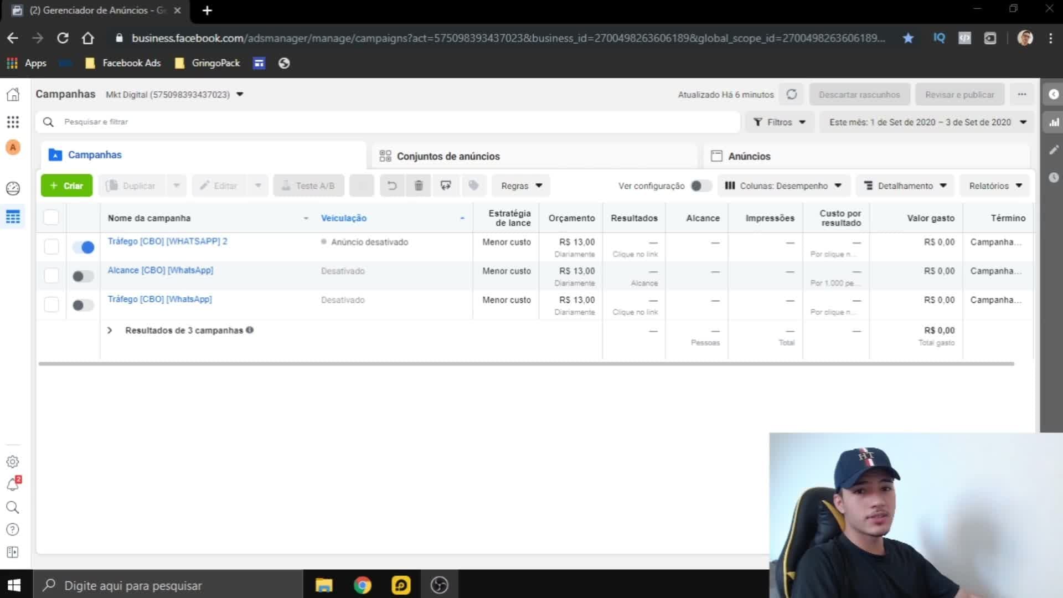Turn off Tráfego [CBO] [WHATSAPP] 2 campaign toggle

click(x=84, y=247)
